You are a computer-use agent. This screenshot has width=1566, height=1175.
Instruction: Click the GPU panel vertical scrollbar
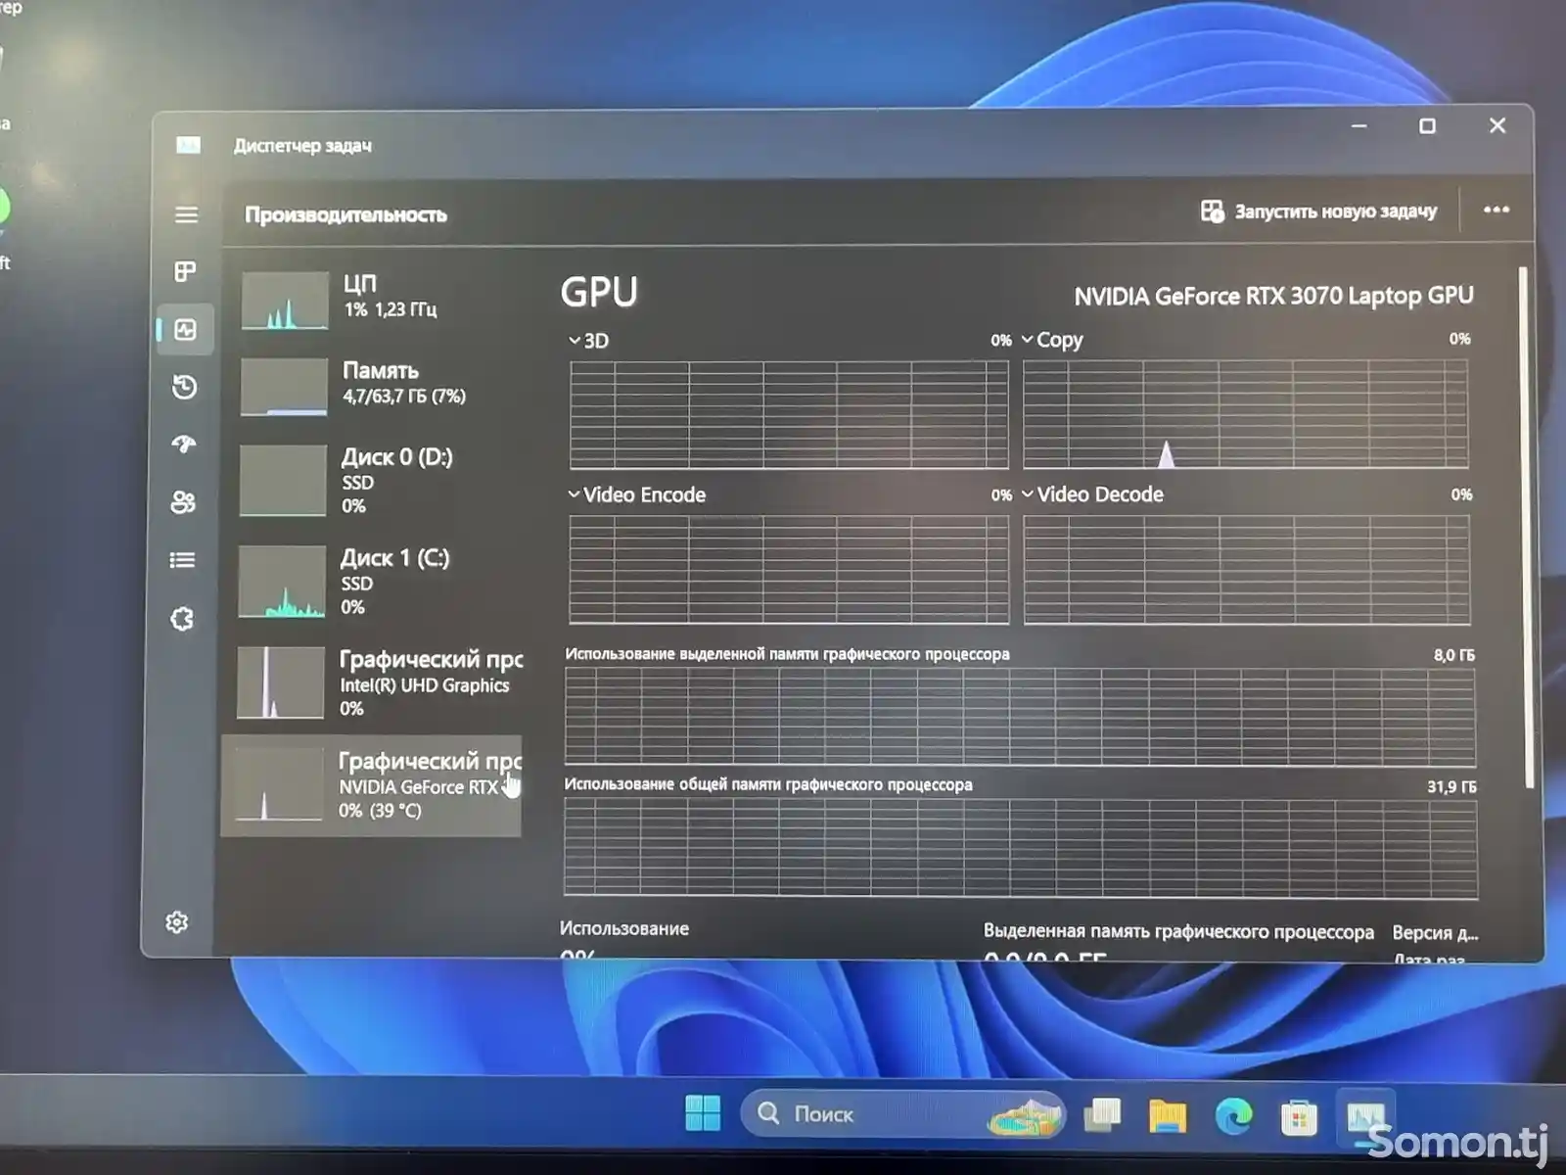pos(1528,529)
